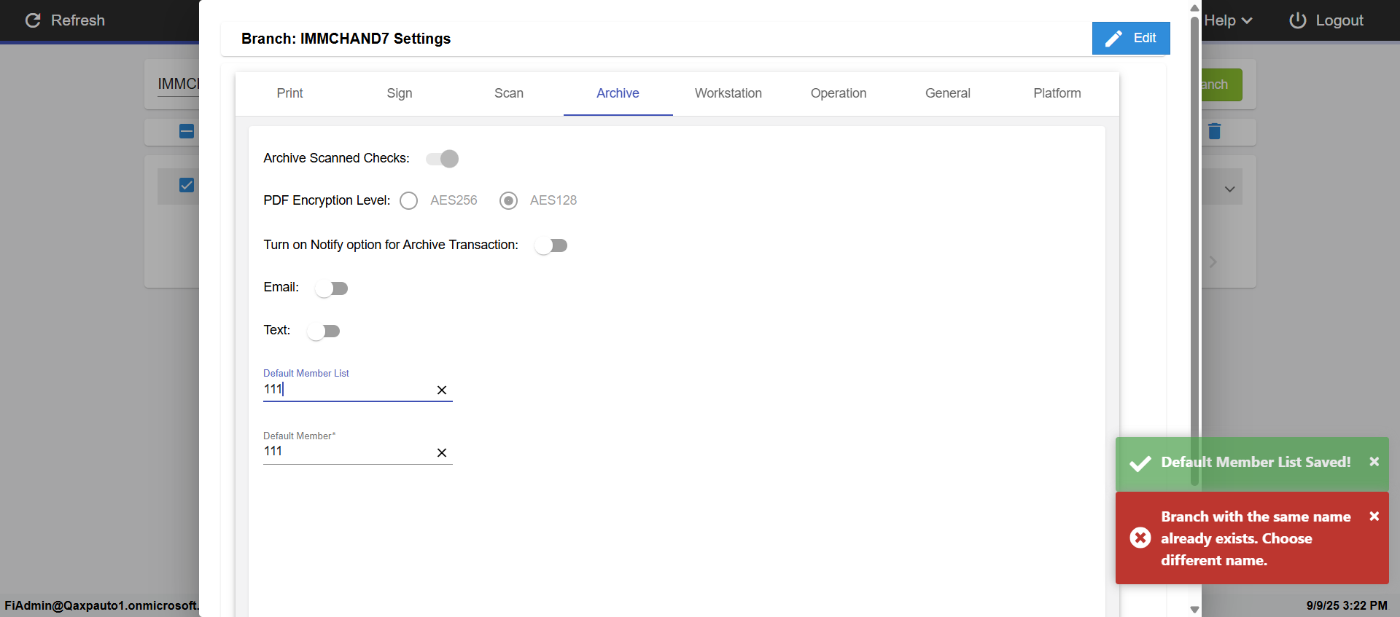Image resolution: width=1400 pixels, height=617 pixels.
Task: Click the Refresh button
Action: point(66,20)
